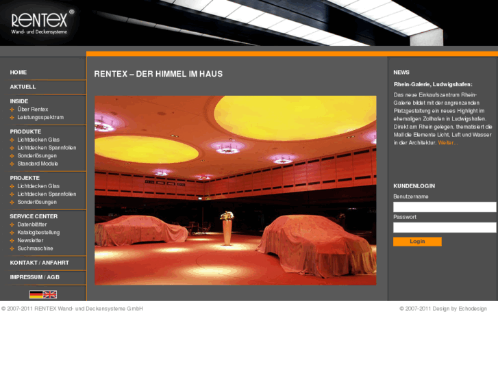The height and width of the screenshot is (373, 498).
Task: Open the Katalogbestellung link
Action: [x=38, y=233]
